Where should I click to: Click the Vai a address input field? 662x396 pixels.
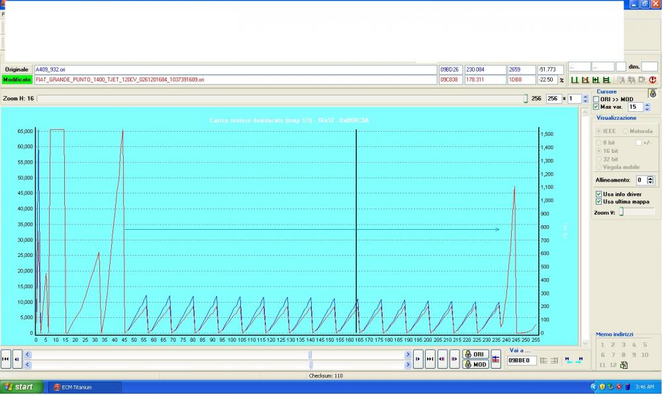522,360
